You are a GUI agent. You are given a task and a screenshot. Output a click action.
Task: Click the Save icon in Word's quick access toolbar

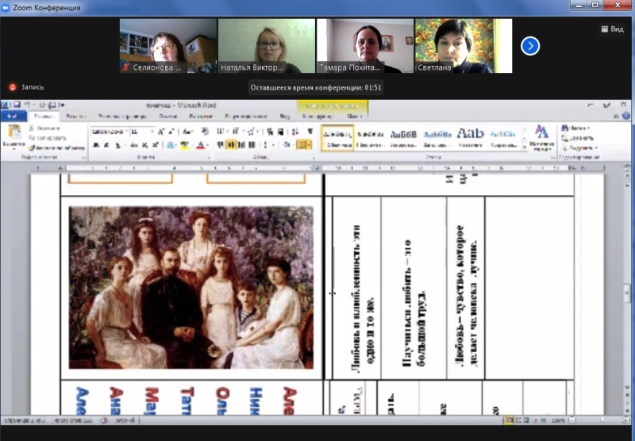pyautogui.click(x=17, y=105)
